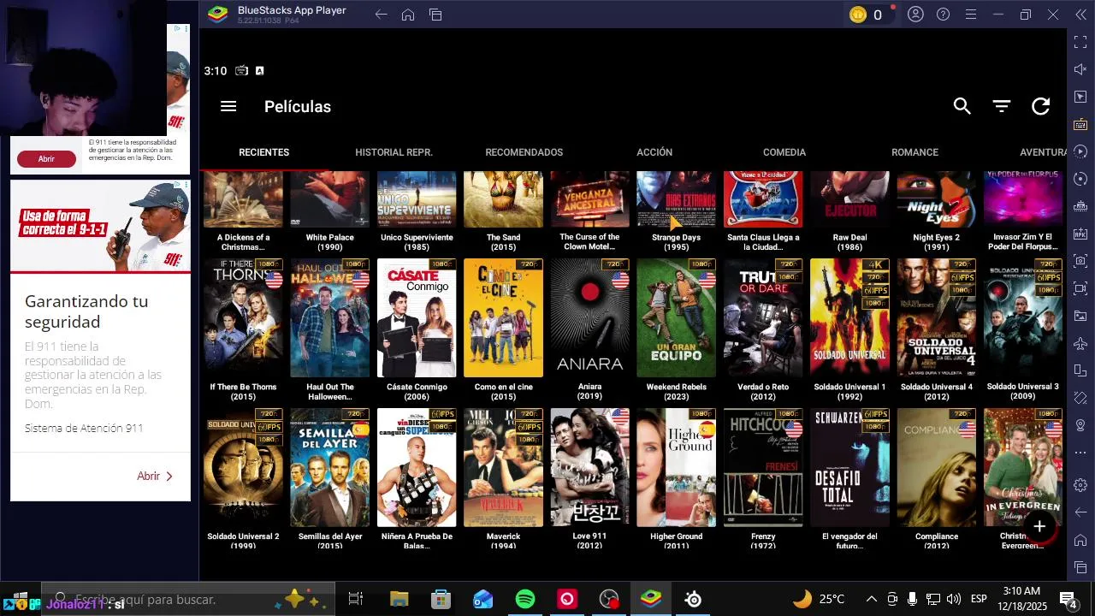Open Verdad o Reto poster
The height and width of the screenshot is (616, 1095).
point(763,318)
